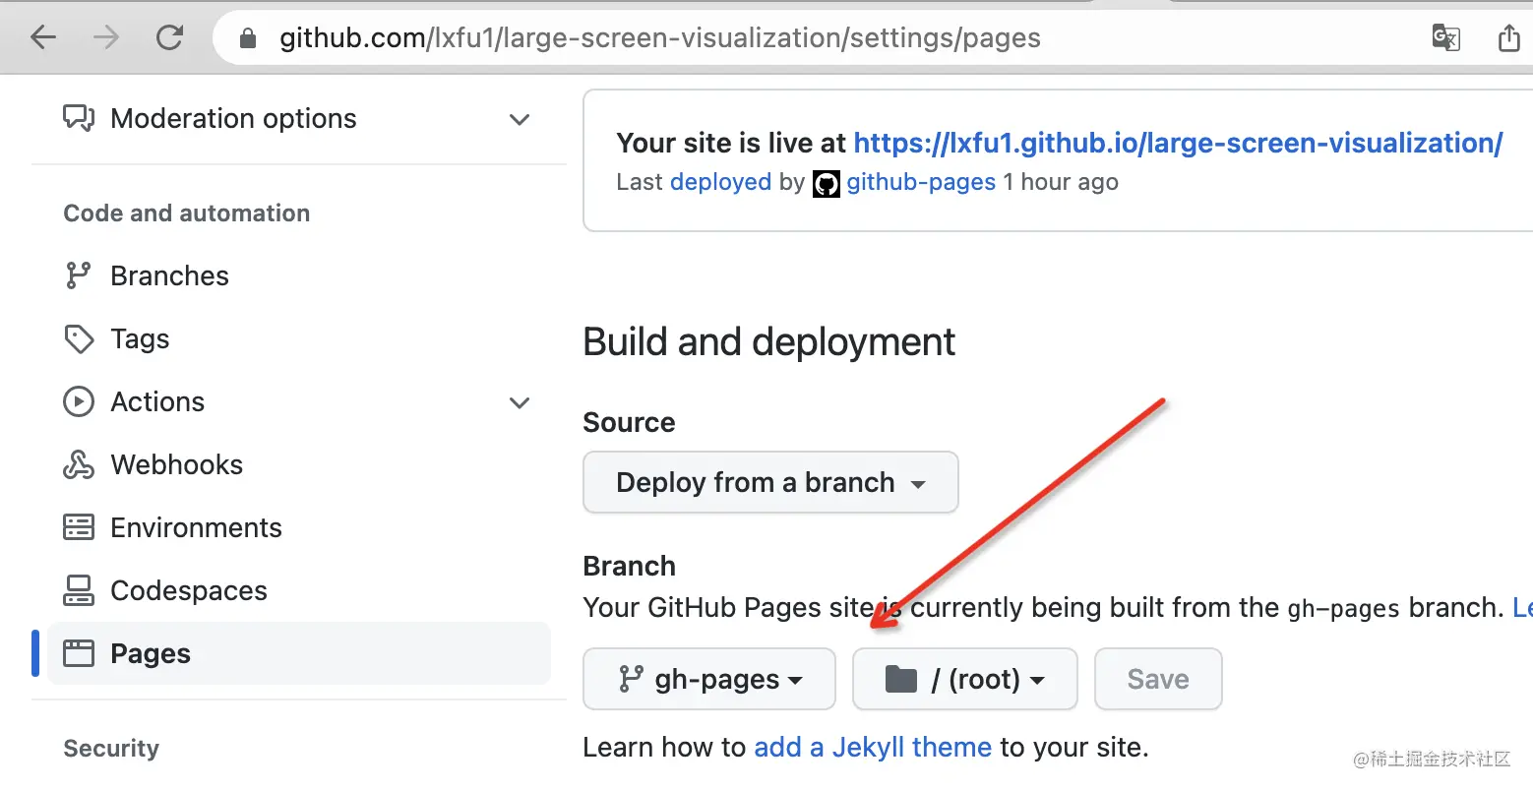Click the Save button for branch
1533x791 pixels.
(x=1158, y=679)
